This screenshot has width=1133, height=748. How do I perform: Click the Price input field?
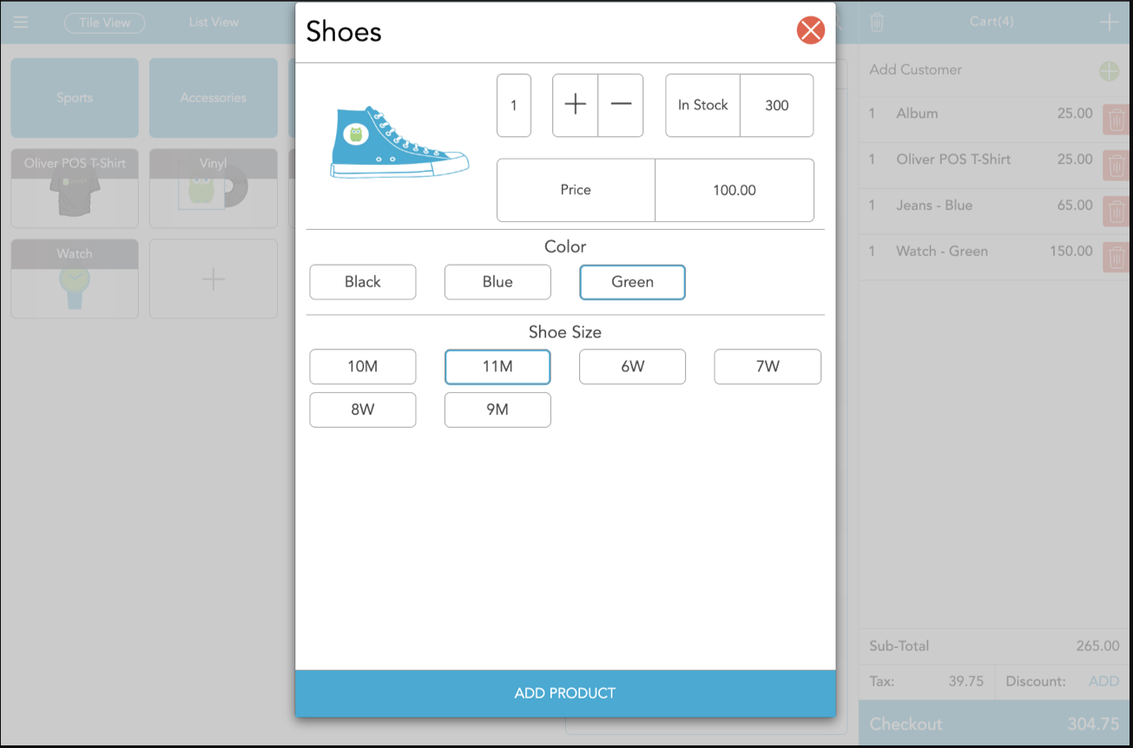pos(576,190)
